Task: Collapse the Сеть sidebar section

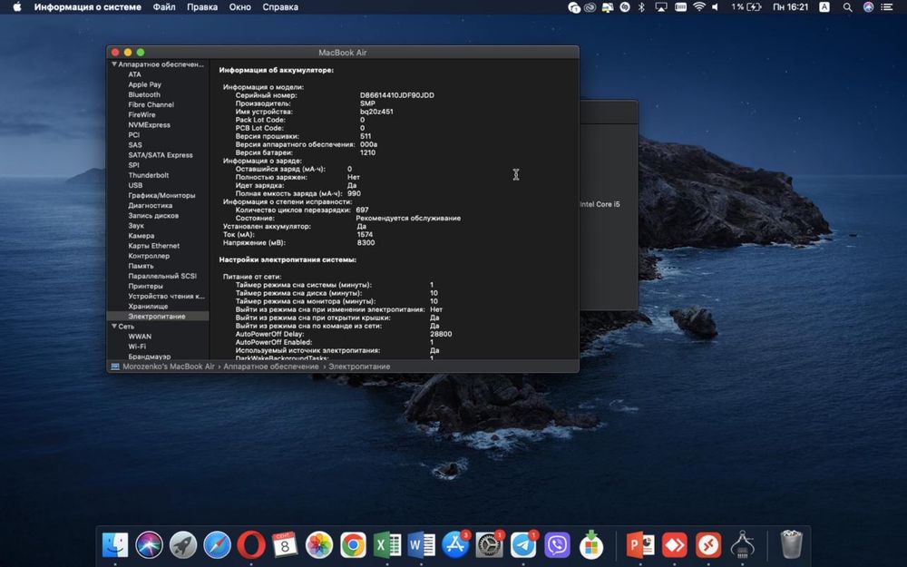Action: tap(114, 327)
